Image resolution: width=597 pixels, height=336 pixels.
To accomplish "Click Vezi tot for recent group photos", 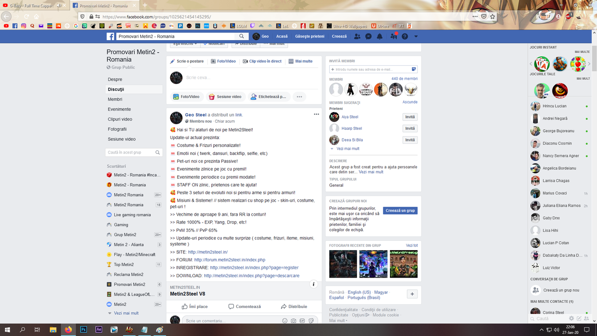I will click(412, 245).
